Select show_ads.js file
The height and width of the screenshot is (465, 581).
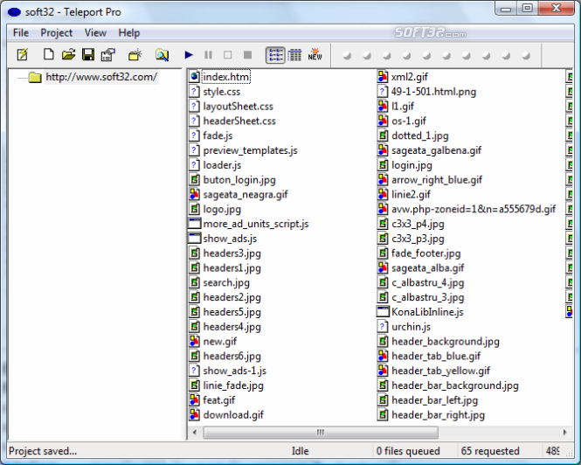click(x=230, y=239)
